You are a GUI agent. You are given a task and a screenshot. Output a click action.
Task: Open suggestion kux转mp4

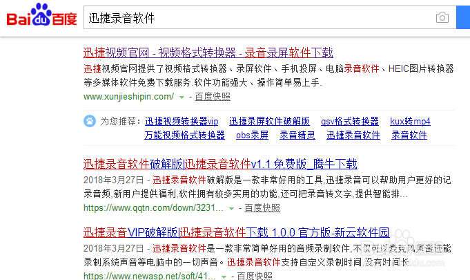(410, 121)
